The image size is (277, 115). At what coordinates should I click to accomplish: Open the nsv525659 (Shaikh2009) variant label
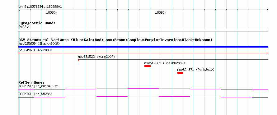pos(39,44)
